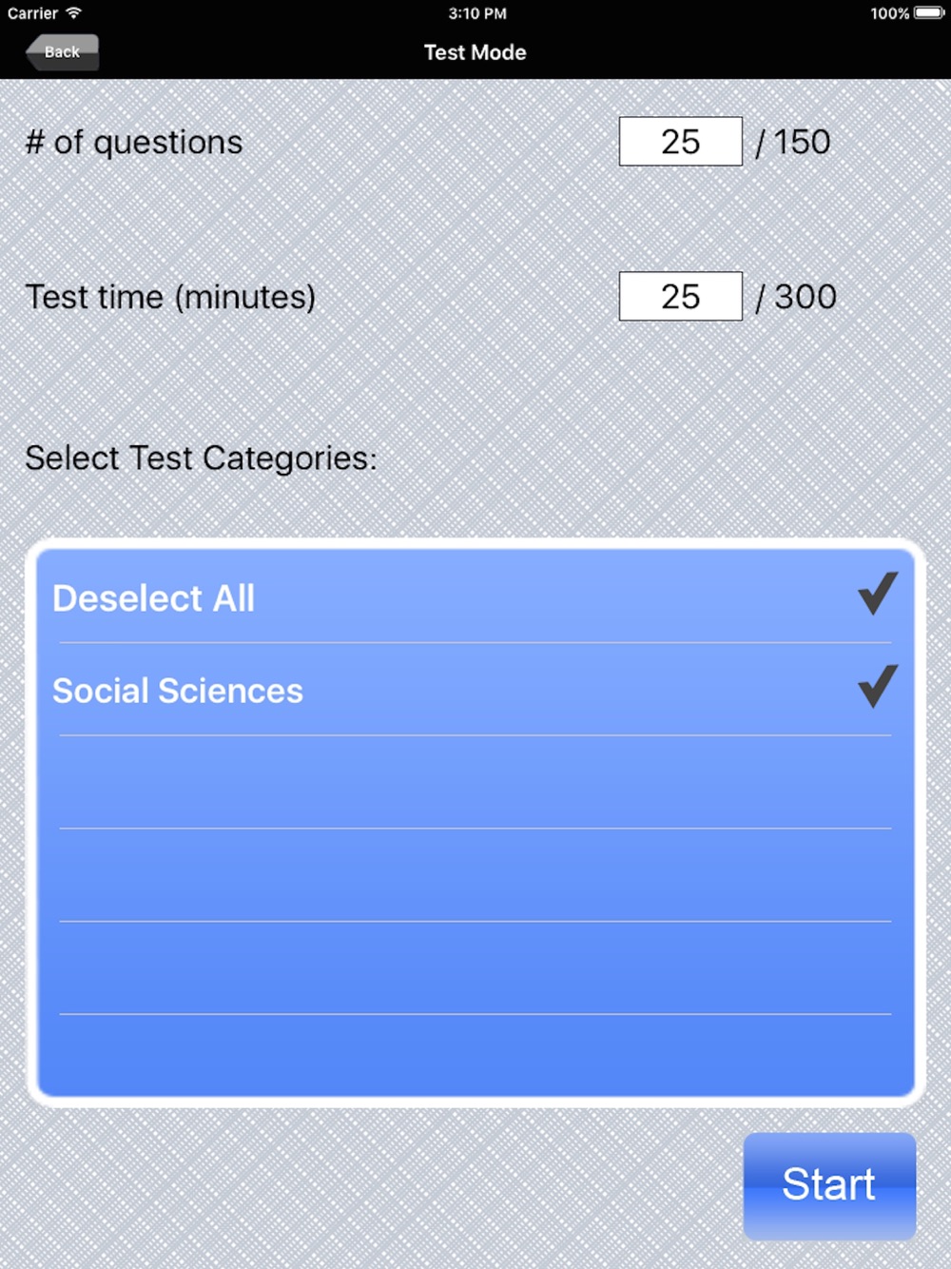Select the Social Sciences category label
Screen dimensions: 951x1269
(178, 691)
